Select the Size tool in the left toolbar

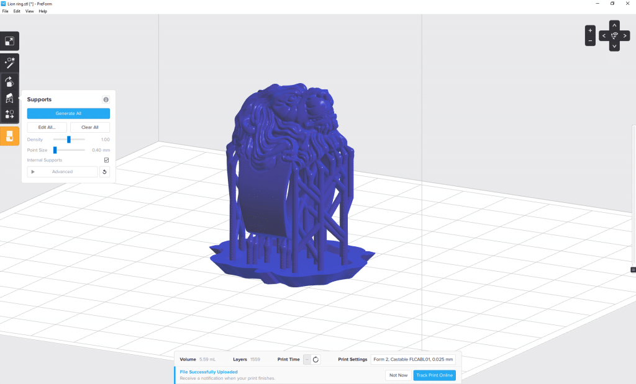click(10, 42)
